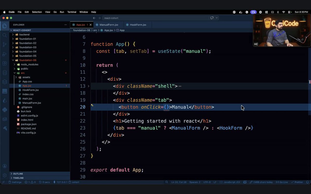This screenshot has width=311, height=194.
Task: Click Prettier in status bar
Action: 297,182
